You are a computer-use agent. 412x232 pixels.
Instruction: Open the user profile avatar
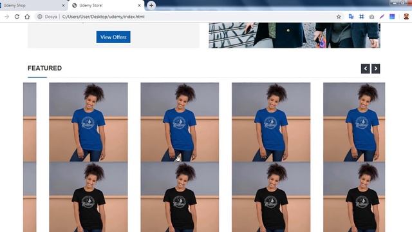coord(406,17)
